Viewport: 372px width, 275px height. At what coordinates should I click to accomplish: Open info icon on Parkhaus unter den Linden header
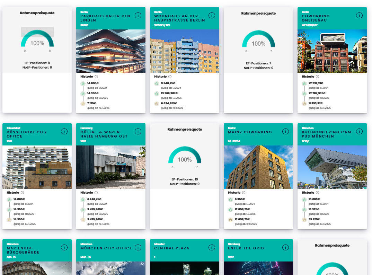tap(138, 16)
